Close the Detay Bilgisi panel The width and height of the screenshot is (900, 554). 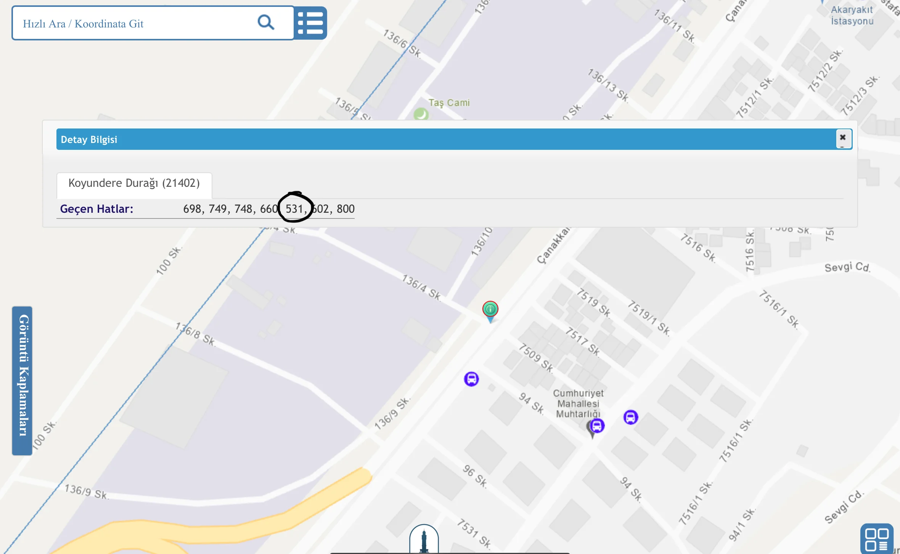[x=843, y=138]
